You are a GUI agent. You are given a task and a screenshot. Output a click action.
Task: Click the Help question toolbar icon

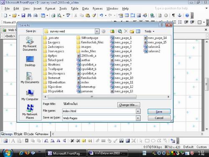(x=187, y=15)
